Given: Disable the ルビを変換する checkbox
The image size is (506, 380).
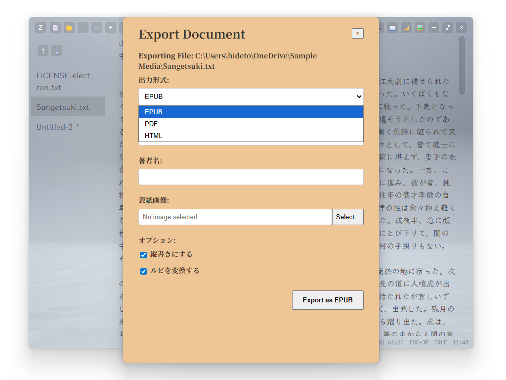Looking at the screenshot, I should (x=143, y=271).
